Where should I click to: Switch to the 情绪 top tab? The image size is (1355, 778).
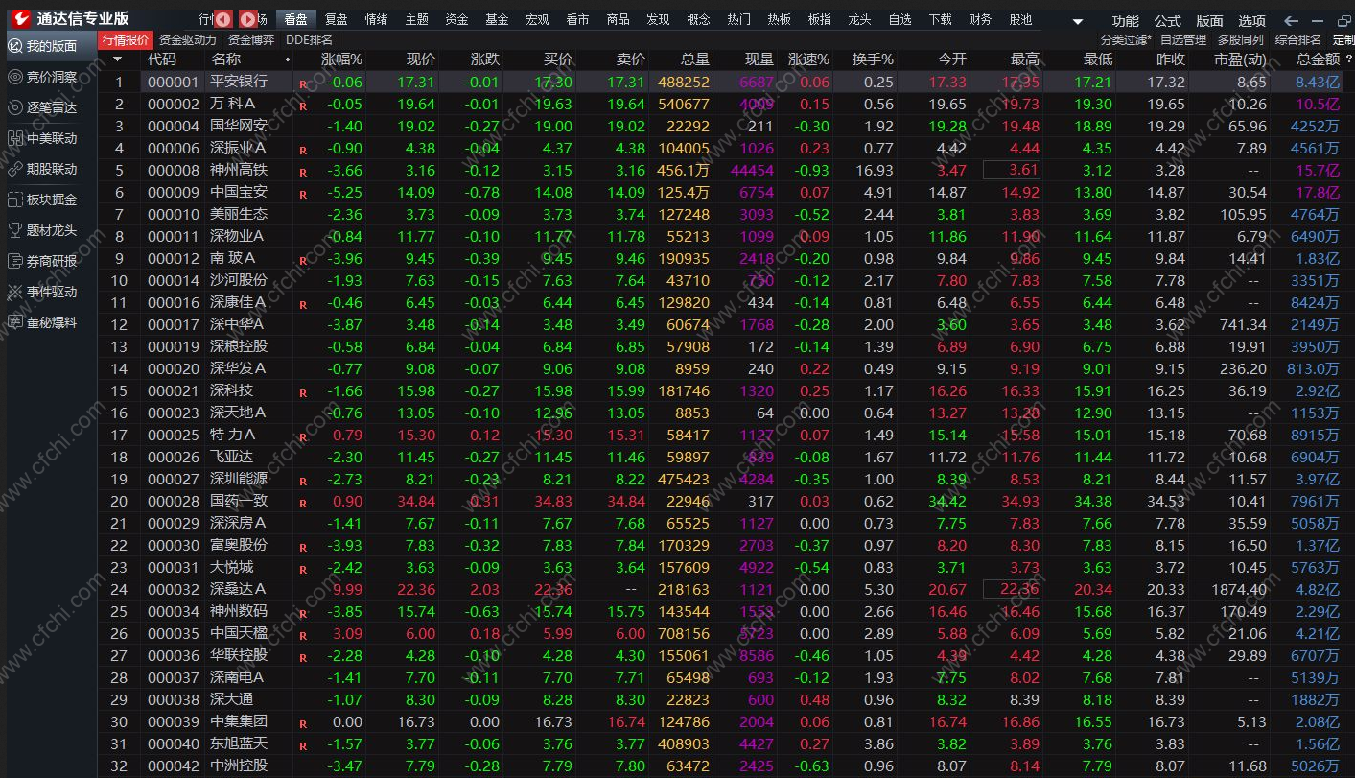[376, 19]
